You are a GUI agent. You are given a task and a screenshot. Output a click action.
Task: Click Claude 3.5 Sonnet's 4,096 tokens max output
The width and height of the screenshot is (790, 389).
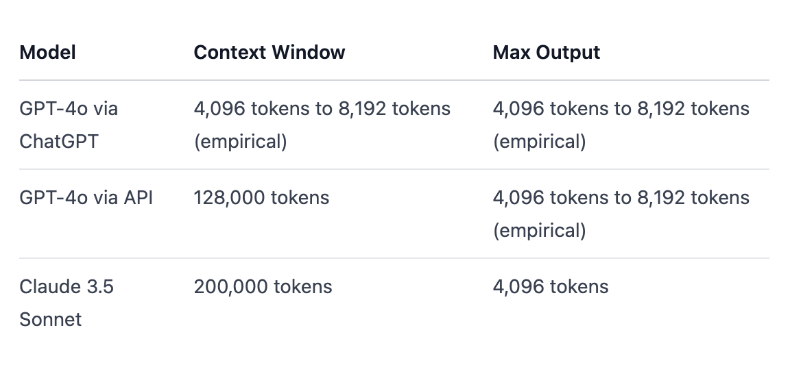tap(550, 286)
